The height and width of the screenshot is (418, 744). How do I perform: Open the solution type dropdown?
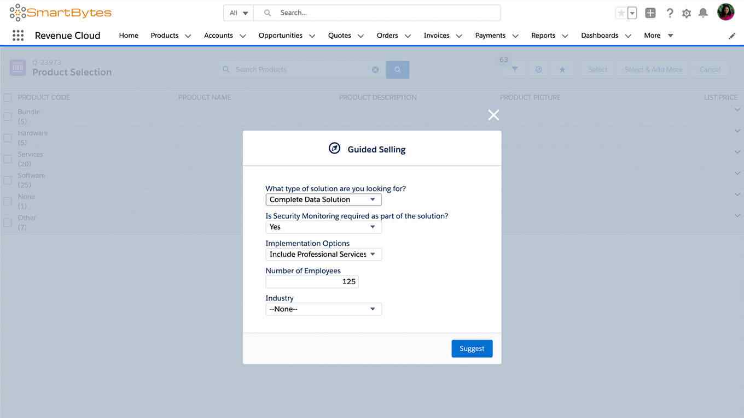[x=323, y=199]
